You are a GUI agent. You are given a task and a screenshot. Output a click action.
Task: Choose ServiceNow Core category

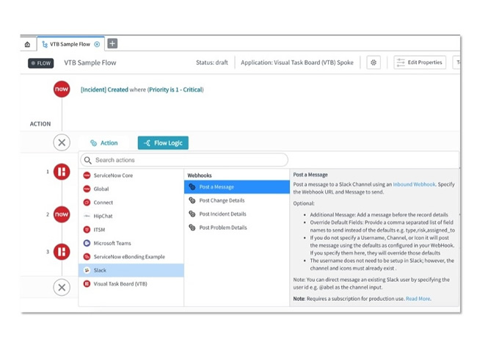131,175
